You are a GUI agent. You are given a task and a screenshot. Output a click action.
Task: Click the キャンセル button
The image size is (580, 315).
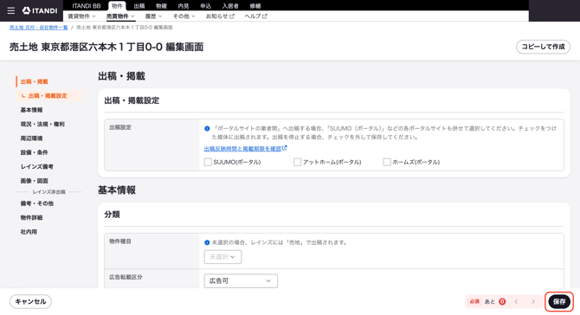pos(30,302)
